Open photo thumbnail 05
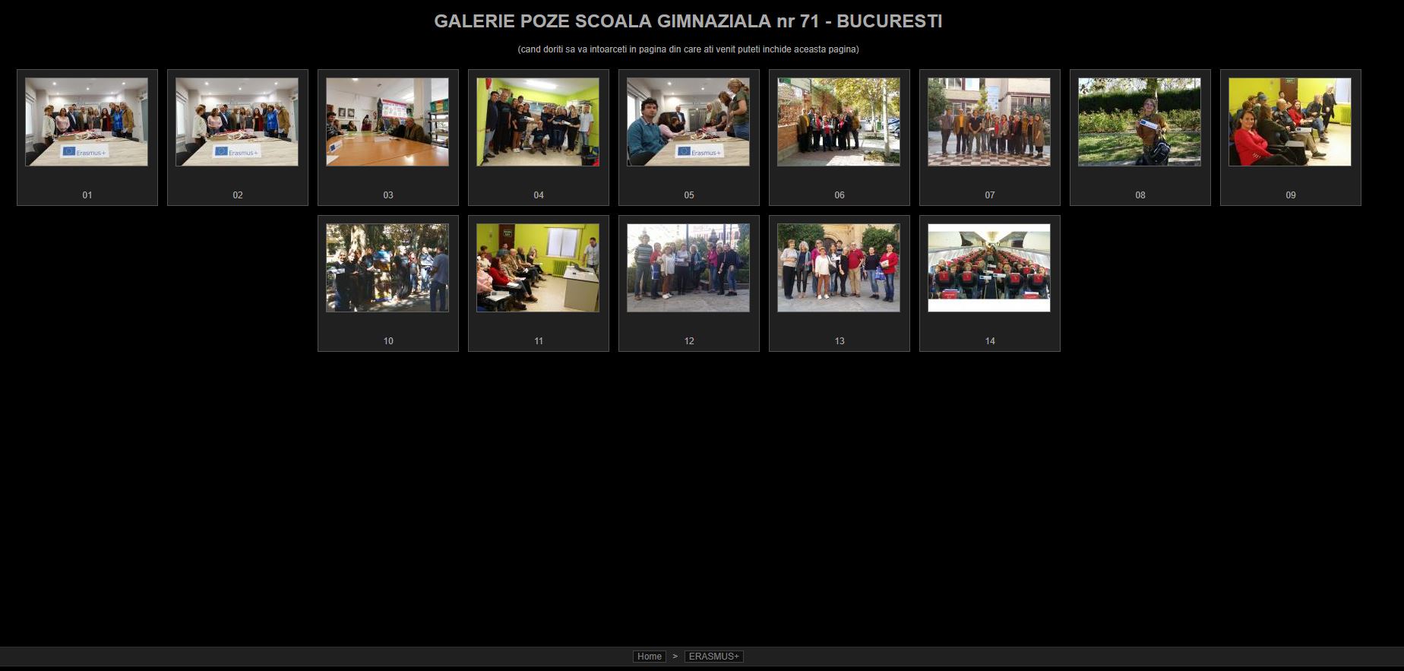This screenshot has width=1404, height=671. pos(688,122)
